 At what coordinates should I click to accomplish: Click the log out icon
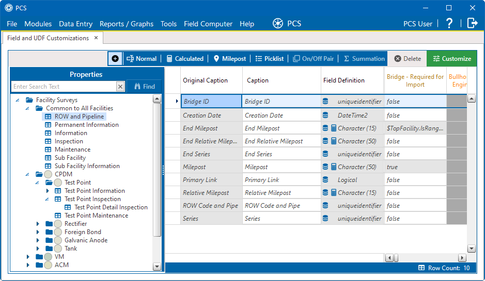point(472,23)
